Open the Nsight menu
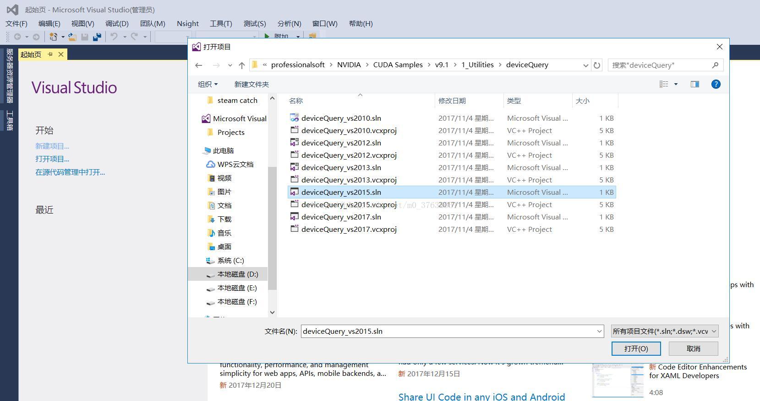The height and width of the screenshot is (401, 760). [x=188, y=23]
